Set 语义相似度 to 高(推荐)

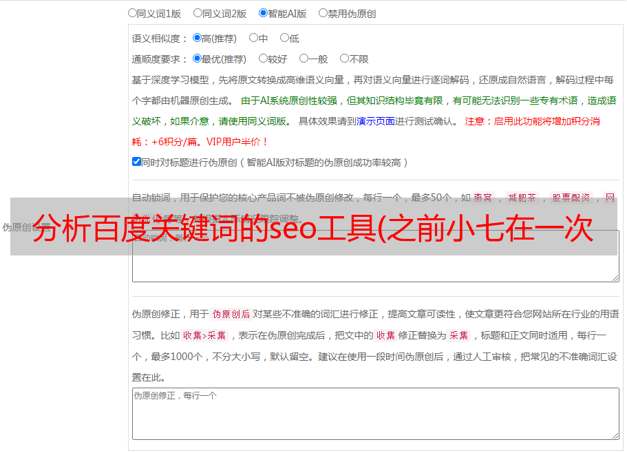coord(197,38)
